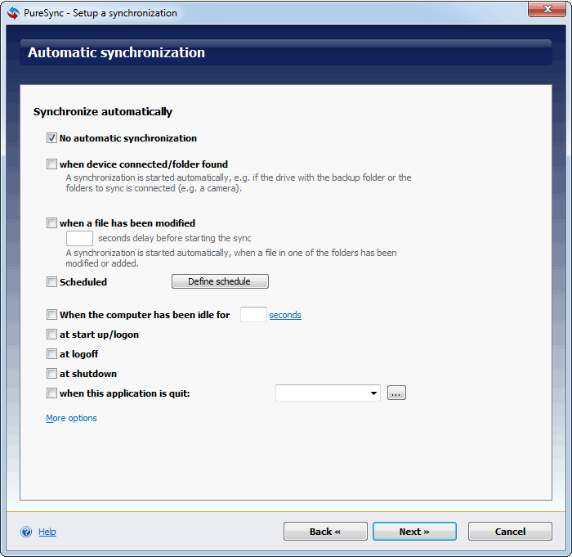This screenshot has height=557, width=572.
Task: Tick when a file has been modified
Action: [x=51, y=223]
